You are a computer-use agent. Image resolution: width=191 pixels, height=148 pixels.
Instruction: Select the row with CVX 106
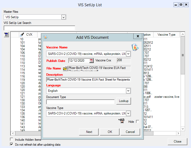pos(22,53)
